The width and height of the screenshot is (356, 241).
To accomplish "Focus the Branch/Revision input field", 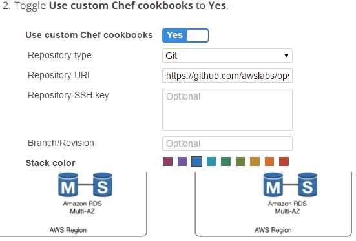I will click(227, 143).
